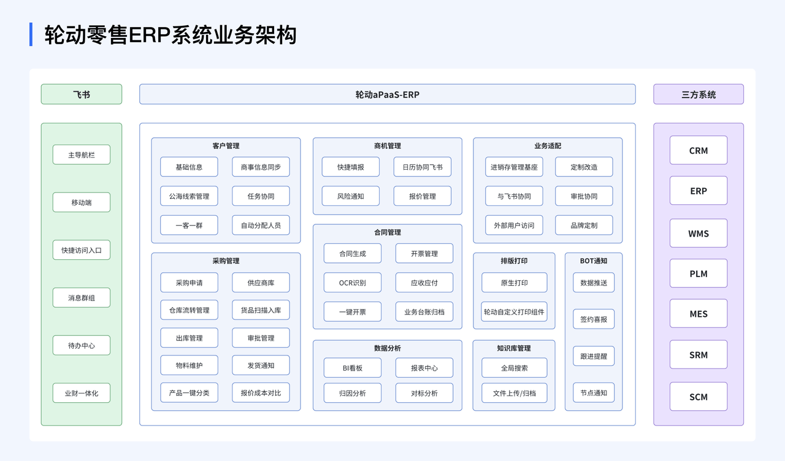The image size is (785, 461).
Task: Select 原生打印 in the 排版打印 panel
Action: click(x=513, y=282)
